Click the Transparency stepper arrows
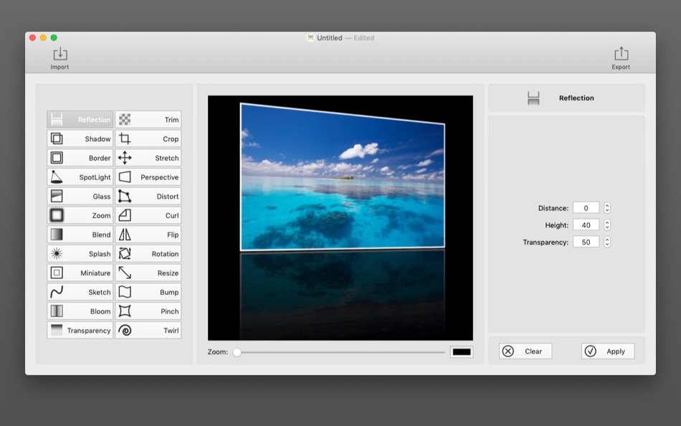Viewport: 681px width, 426px height. point(607,242)
